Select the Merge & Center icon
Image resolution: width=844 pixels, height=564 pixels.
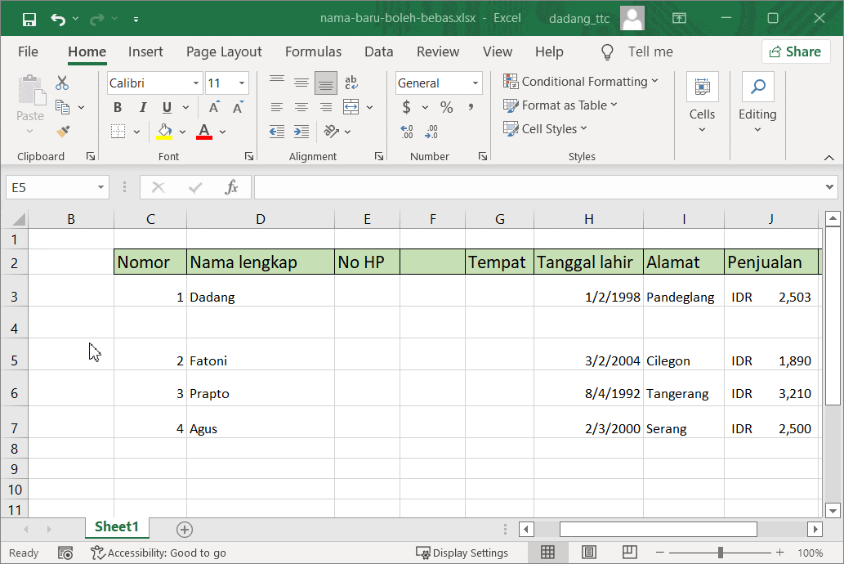[351, 107]
